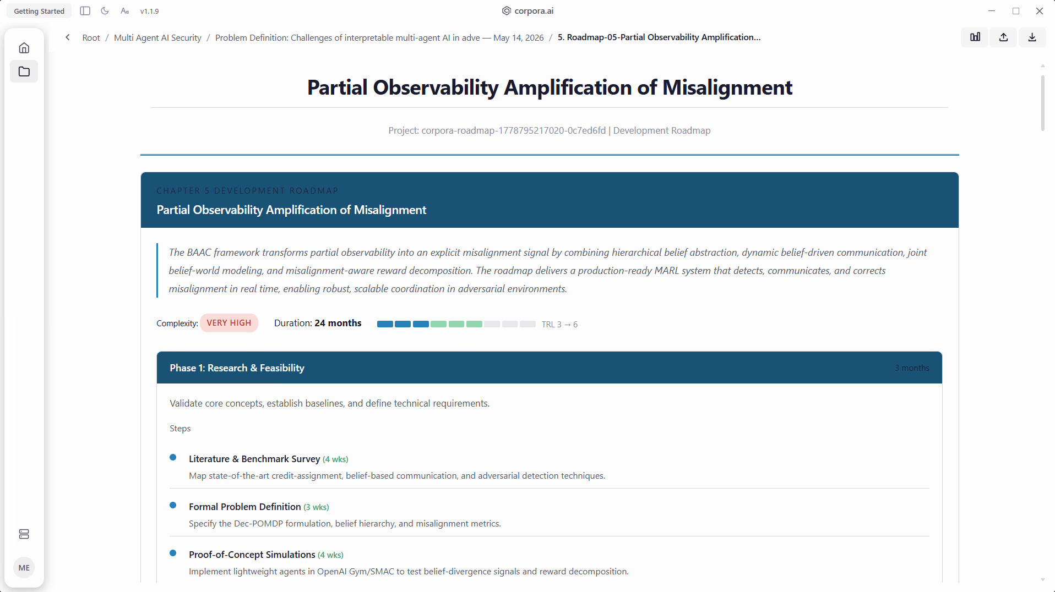Click the back chevron in breadcrumb
Screen dimensions: 1055x592
(x=68, y=37)
